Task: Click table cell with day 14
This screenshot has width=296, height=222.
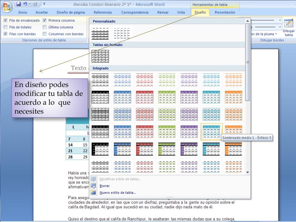Action: [x=70, y=145]
